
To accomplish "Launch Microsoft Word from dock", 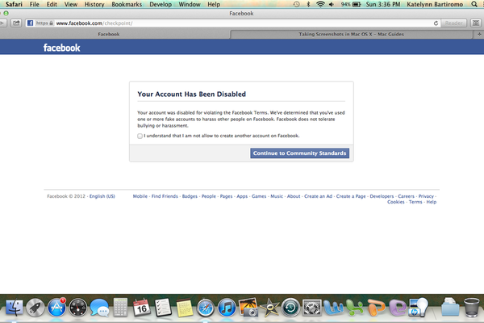I will coord(333,308).
